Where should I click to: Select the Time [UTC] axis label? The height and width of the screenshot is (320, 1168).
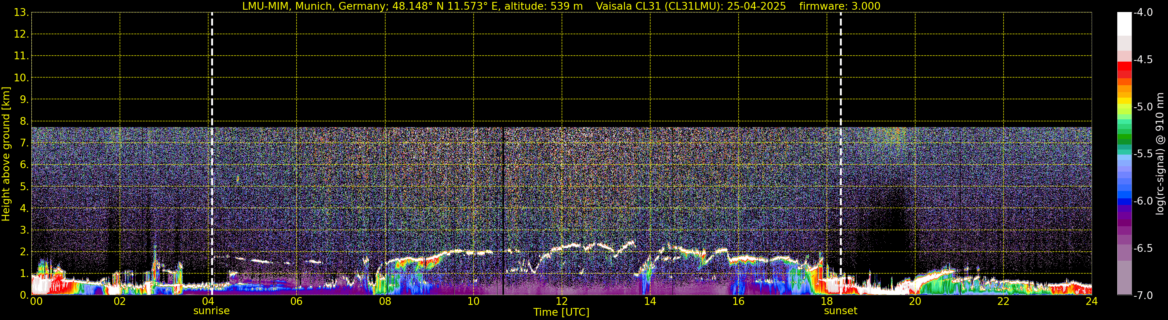point(561,312)
